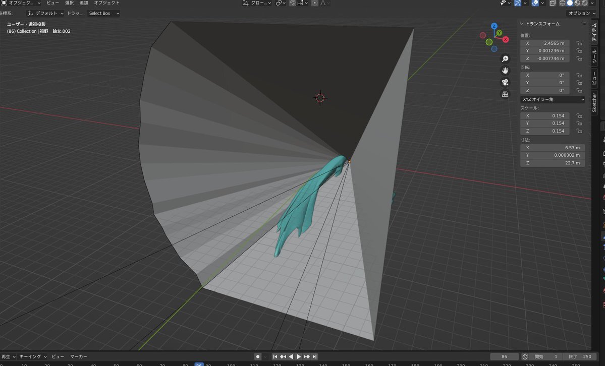
Task: Play animation in reverse
Action: pos(291,357)
